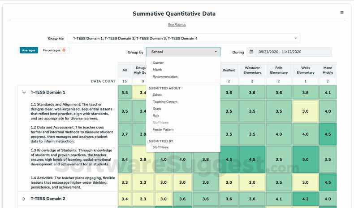The image size is (354, 208).
Task: Collapse the T-TESS Domain 1 chevron
Action: [x=24, y=93]
